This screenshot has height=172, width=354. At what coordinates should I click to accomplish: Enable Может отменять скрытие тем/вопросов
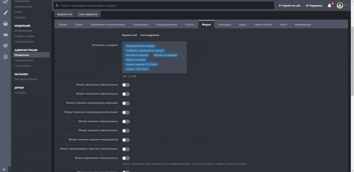pos(126,140)
